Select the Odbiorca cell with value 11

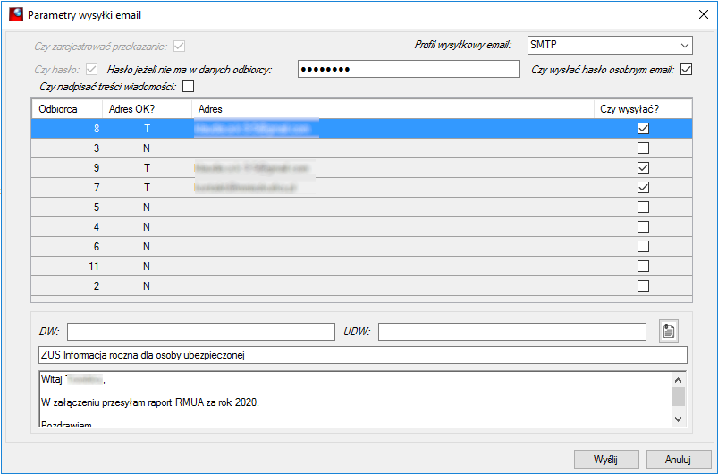(66, 267)
